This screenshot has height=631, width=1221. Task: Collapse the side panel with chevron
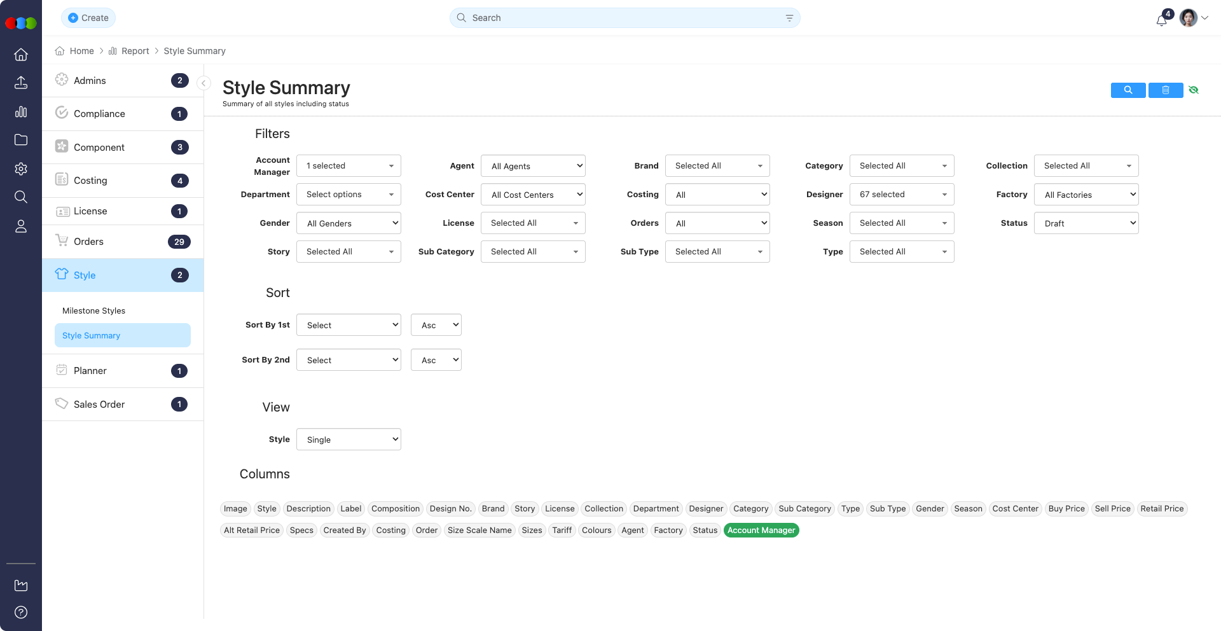click(203, 83)
